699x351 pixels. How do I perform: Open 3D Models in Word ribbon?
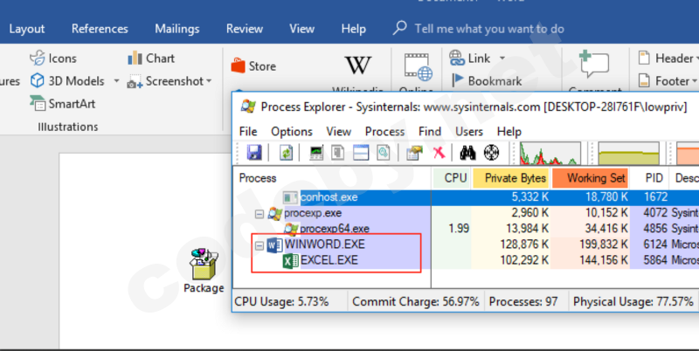click(67, 81)
